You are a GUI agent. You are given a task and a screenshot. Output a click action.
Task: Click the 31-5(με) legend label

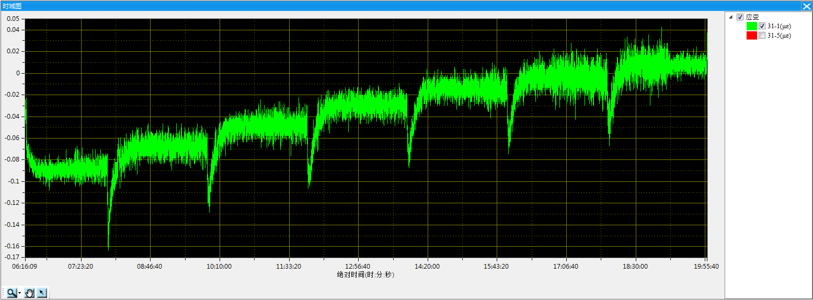780,36
